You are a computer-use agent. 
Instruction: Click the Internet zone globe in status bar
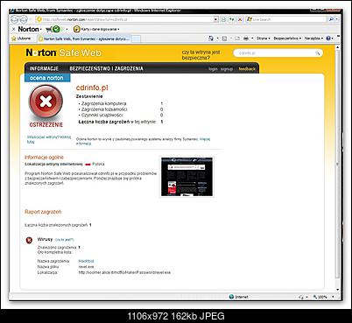tap(232, 297)
